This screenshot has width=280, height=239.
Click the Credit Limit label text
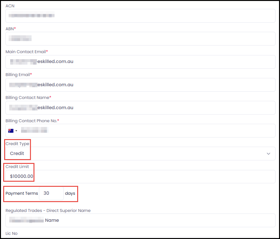[x=17, y=167]
